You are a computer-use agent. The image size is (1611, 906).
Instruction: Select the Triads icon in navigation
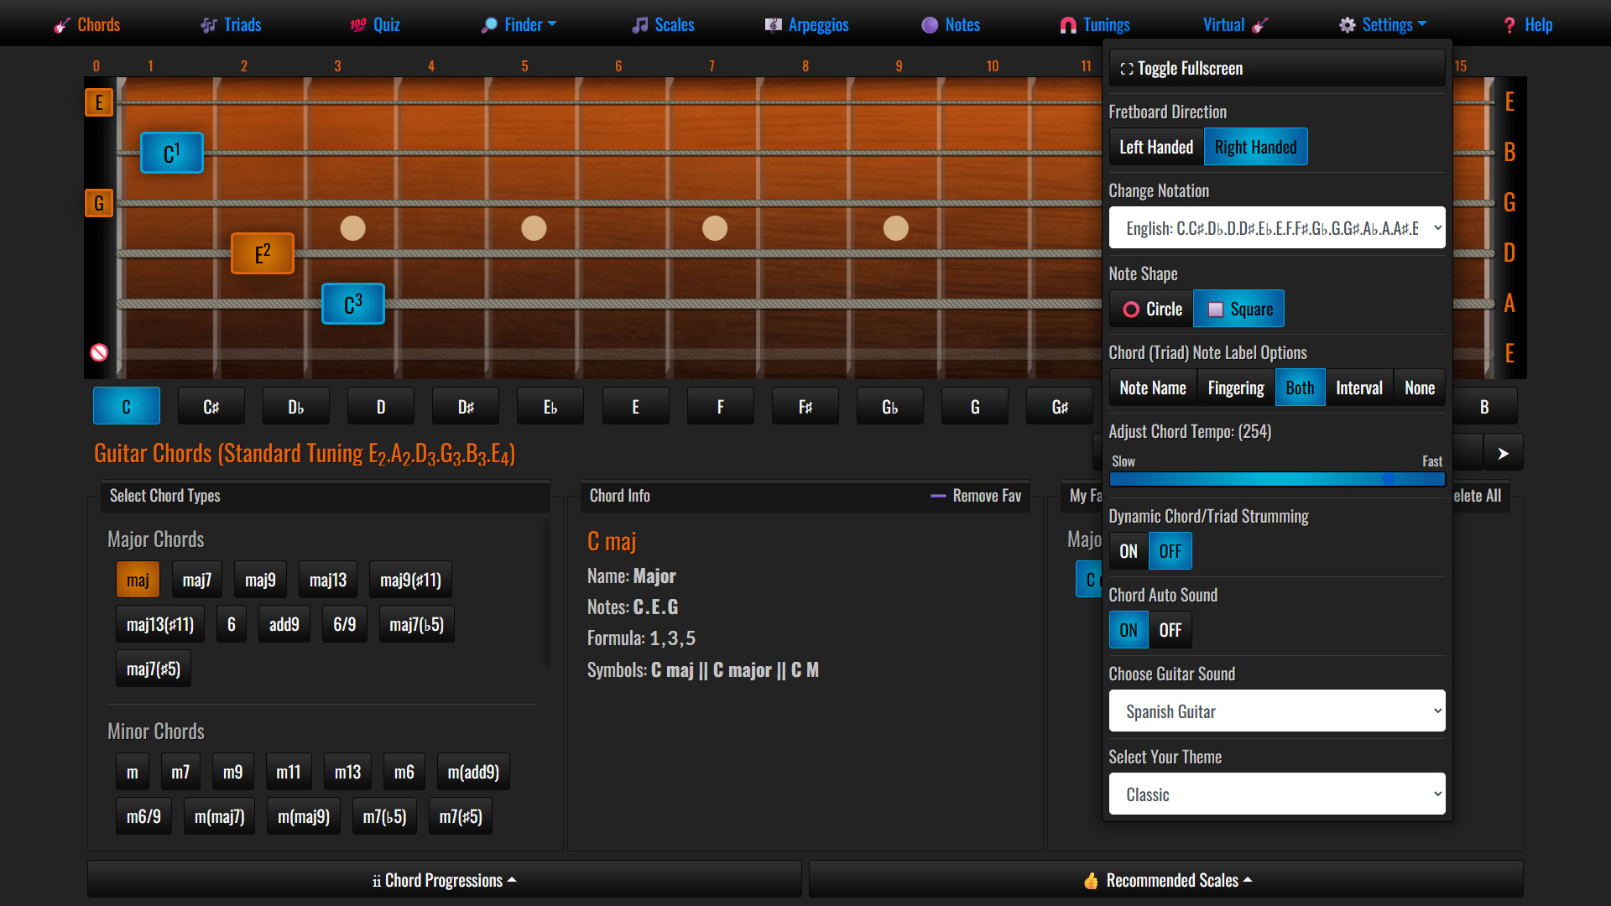point(207,24)
